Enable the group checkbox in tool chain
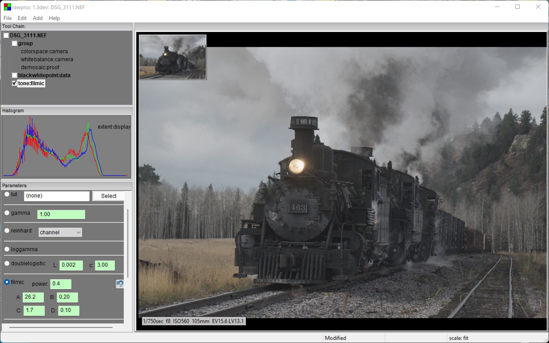549x343 pixels. pyautogui.click(x=15, y=43)
